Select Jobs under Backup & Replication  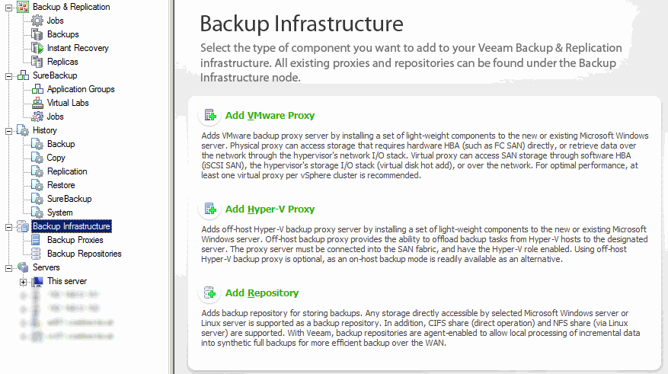(55, 21)
